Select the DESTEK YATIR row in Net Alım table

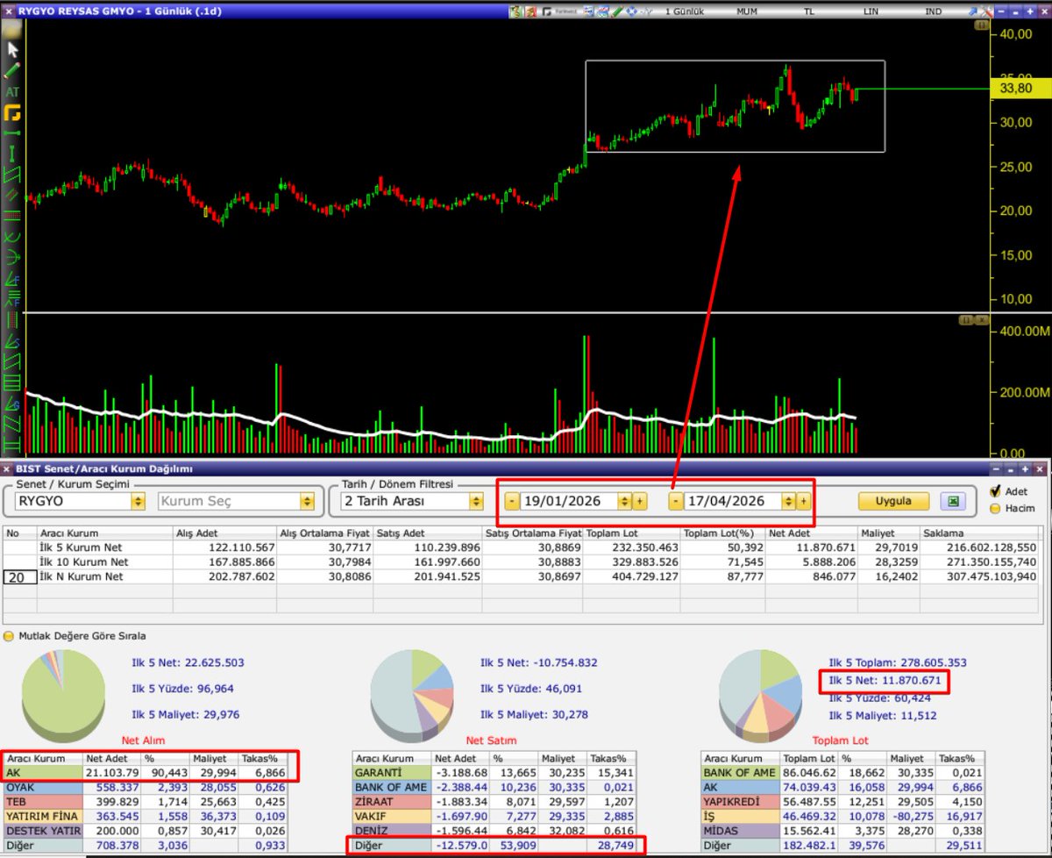[146, 830]
